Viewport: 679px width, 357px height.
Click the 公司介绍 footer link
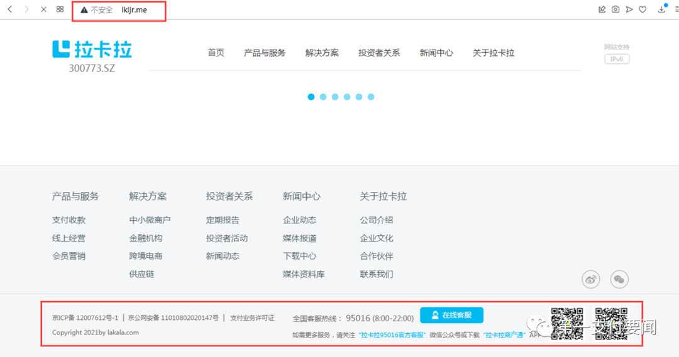377,220
